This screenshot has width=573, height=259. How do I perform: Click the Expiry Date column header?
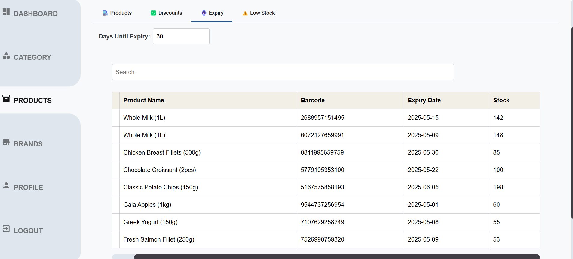coord(424,100)
